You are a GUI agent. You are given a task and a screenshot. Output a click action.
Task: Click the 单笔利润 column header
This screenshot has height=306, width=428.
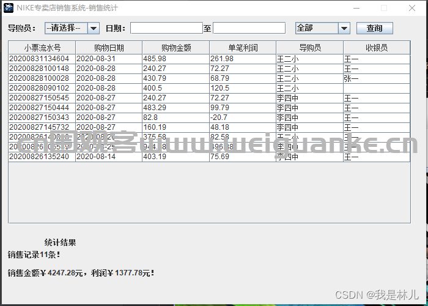click(243, 48)
